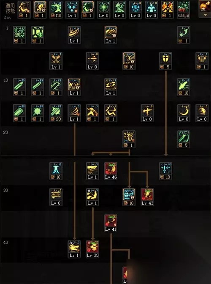Click the red lightning skill marked Lv 43
This screenshot has height=284, width=211.
click(x=147, y=197)
